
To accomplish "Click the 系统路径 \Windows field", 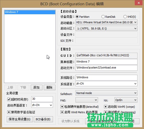I will click(x=106, y=77).
